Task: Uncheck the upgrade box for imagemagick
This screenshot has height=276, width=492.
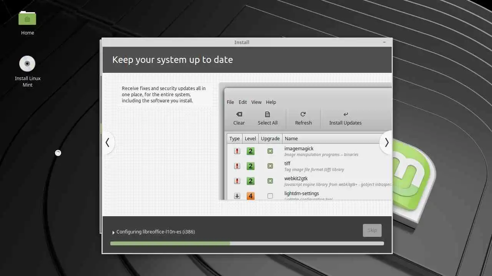Action: (270, 151)
